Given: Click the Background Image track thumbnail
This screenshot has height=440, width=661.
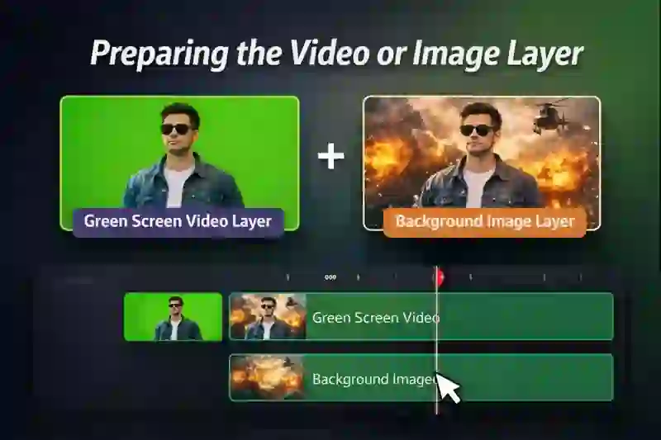Looking at the screenshot, I should [x=267, y=377].
